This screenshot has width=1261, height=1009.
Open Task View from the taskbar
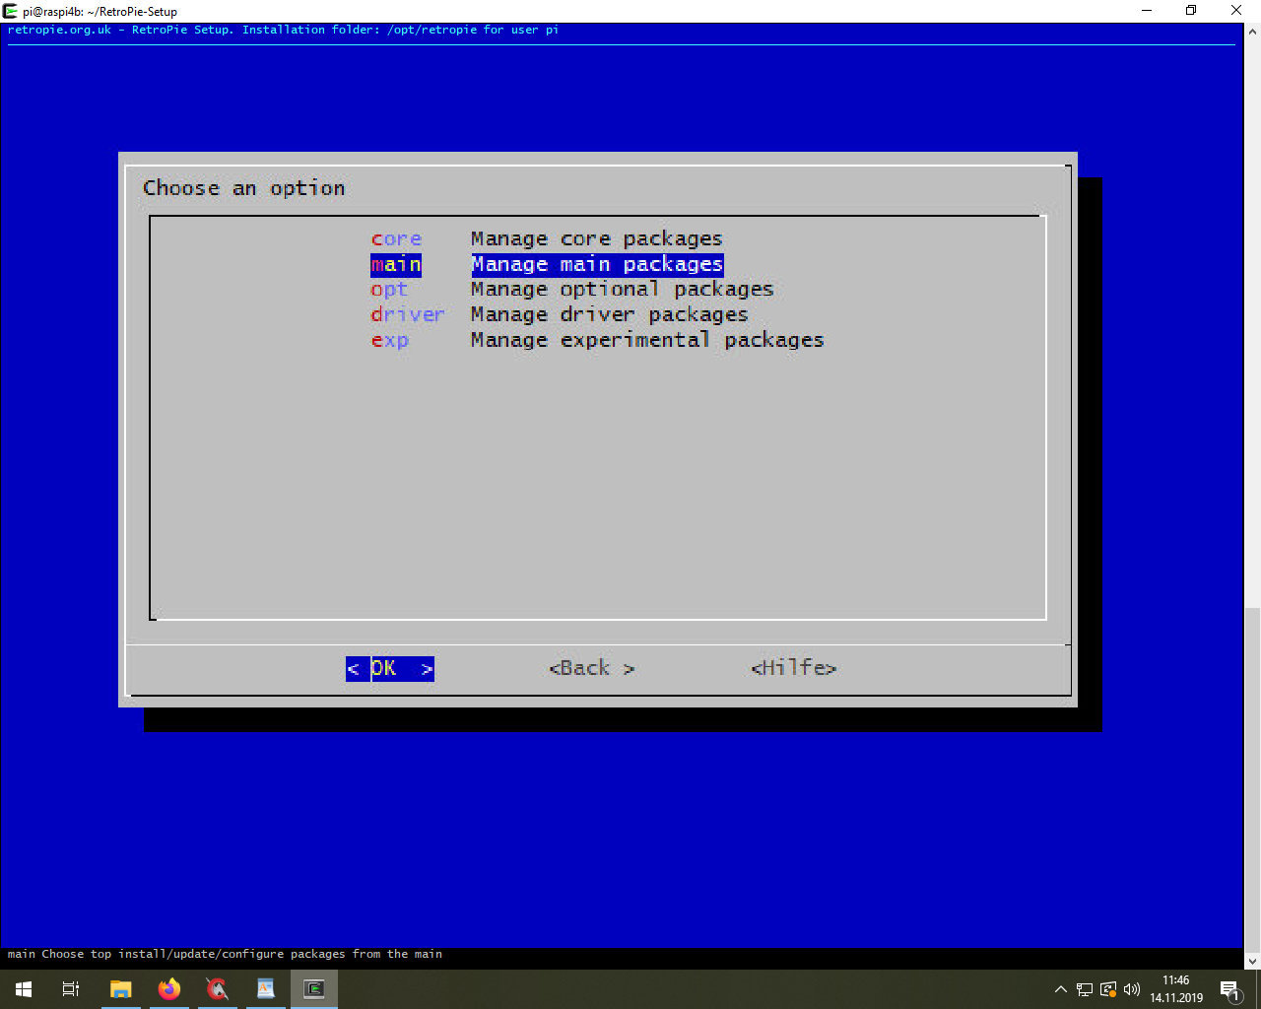pos(71,989)
